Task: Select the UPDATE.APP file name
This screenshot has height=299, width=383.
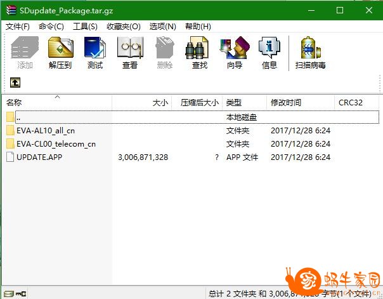Action: (39, 157)
